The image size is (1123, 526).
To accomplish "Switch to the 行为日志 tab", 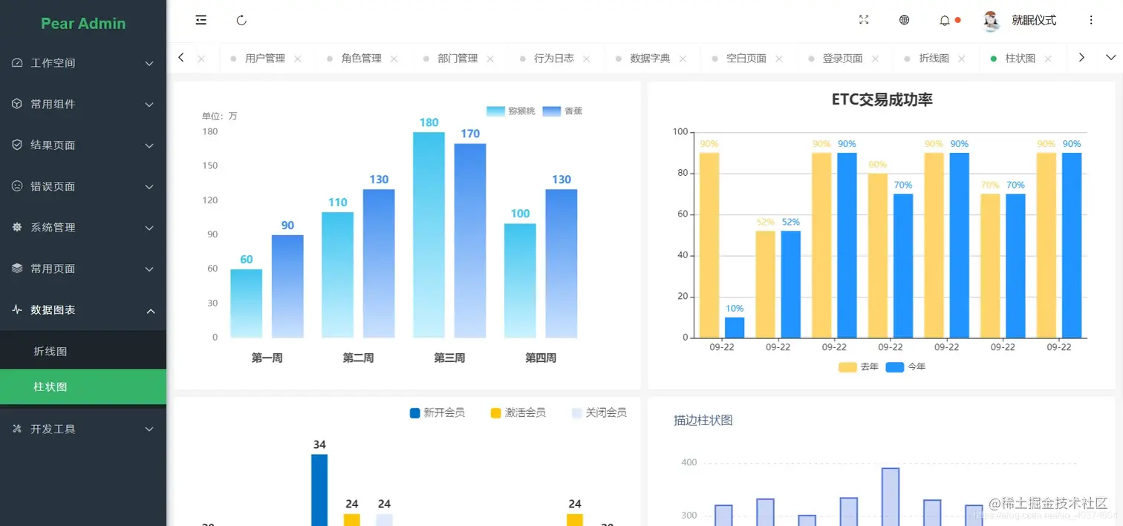I will click(554, 58).
